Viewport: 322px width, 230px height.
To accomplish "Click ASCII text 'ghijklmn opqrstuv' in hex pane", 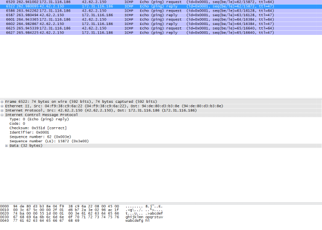I will (x=144, y=217).
